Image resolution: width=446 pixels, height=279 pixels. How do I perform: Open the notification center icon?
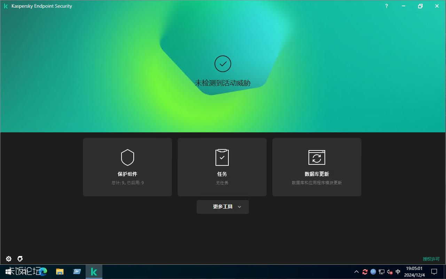(x=434, y=272)
